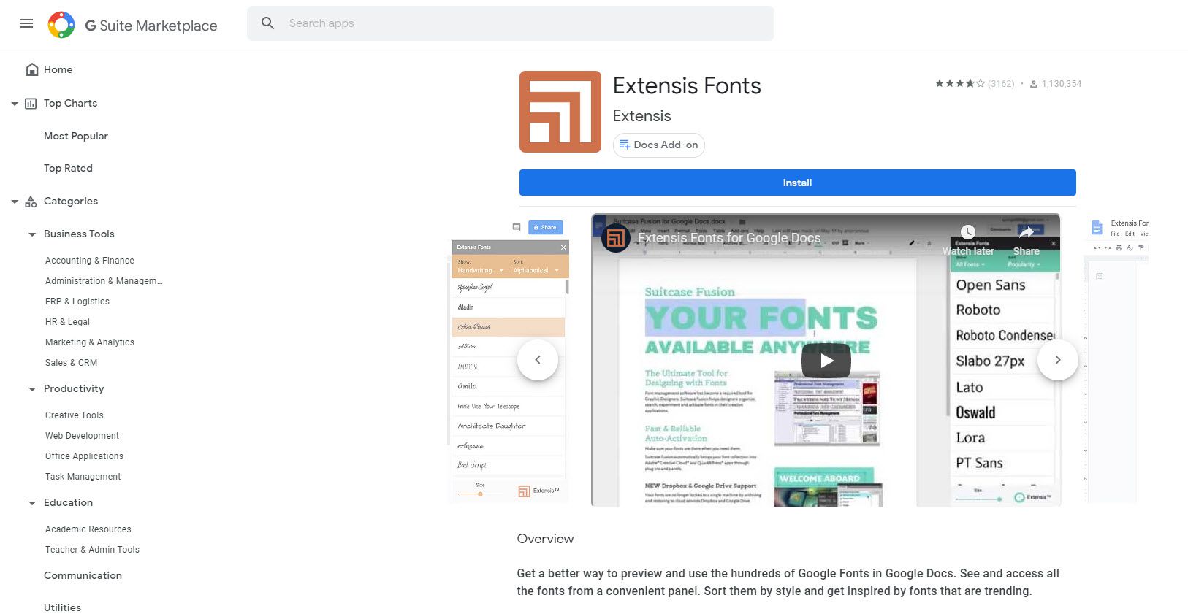Click the Extensis Fonts app logo
This screenshot has width=1188, height=614.
tap(560, 112)
